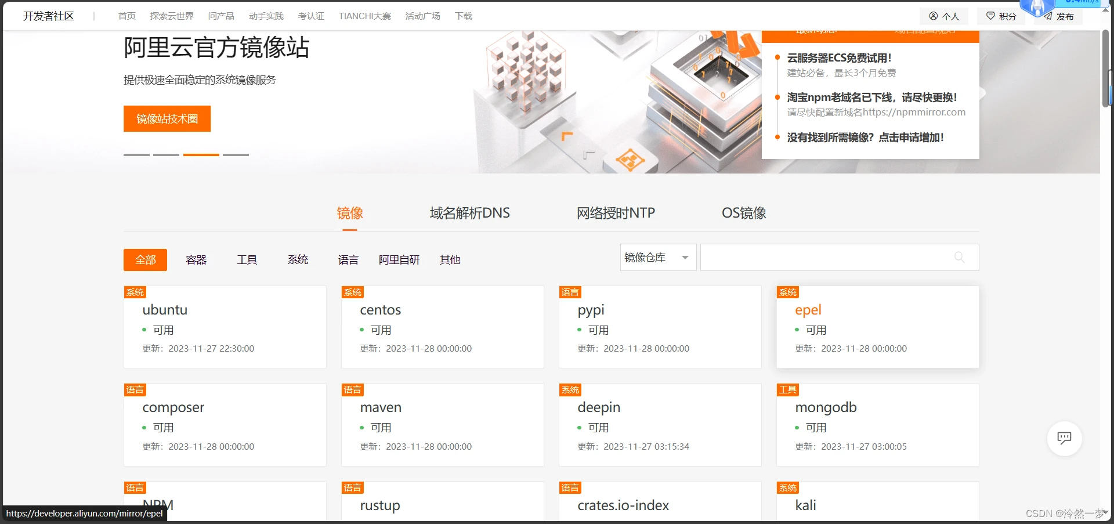Open 首页 in the top navigation
The image size is (1114, 524).
point(127,16)
